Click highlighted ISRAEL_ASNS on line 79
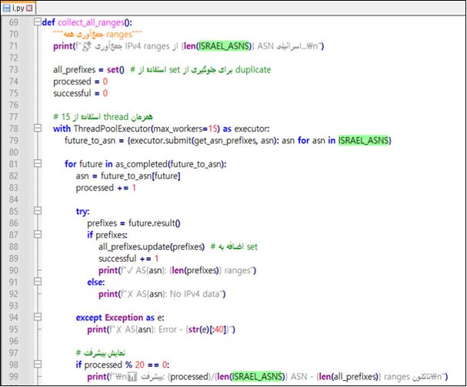Viewport: 467px width, 387px height. (364, 140)
